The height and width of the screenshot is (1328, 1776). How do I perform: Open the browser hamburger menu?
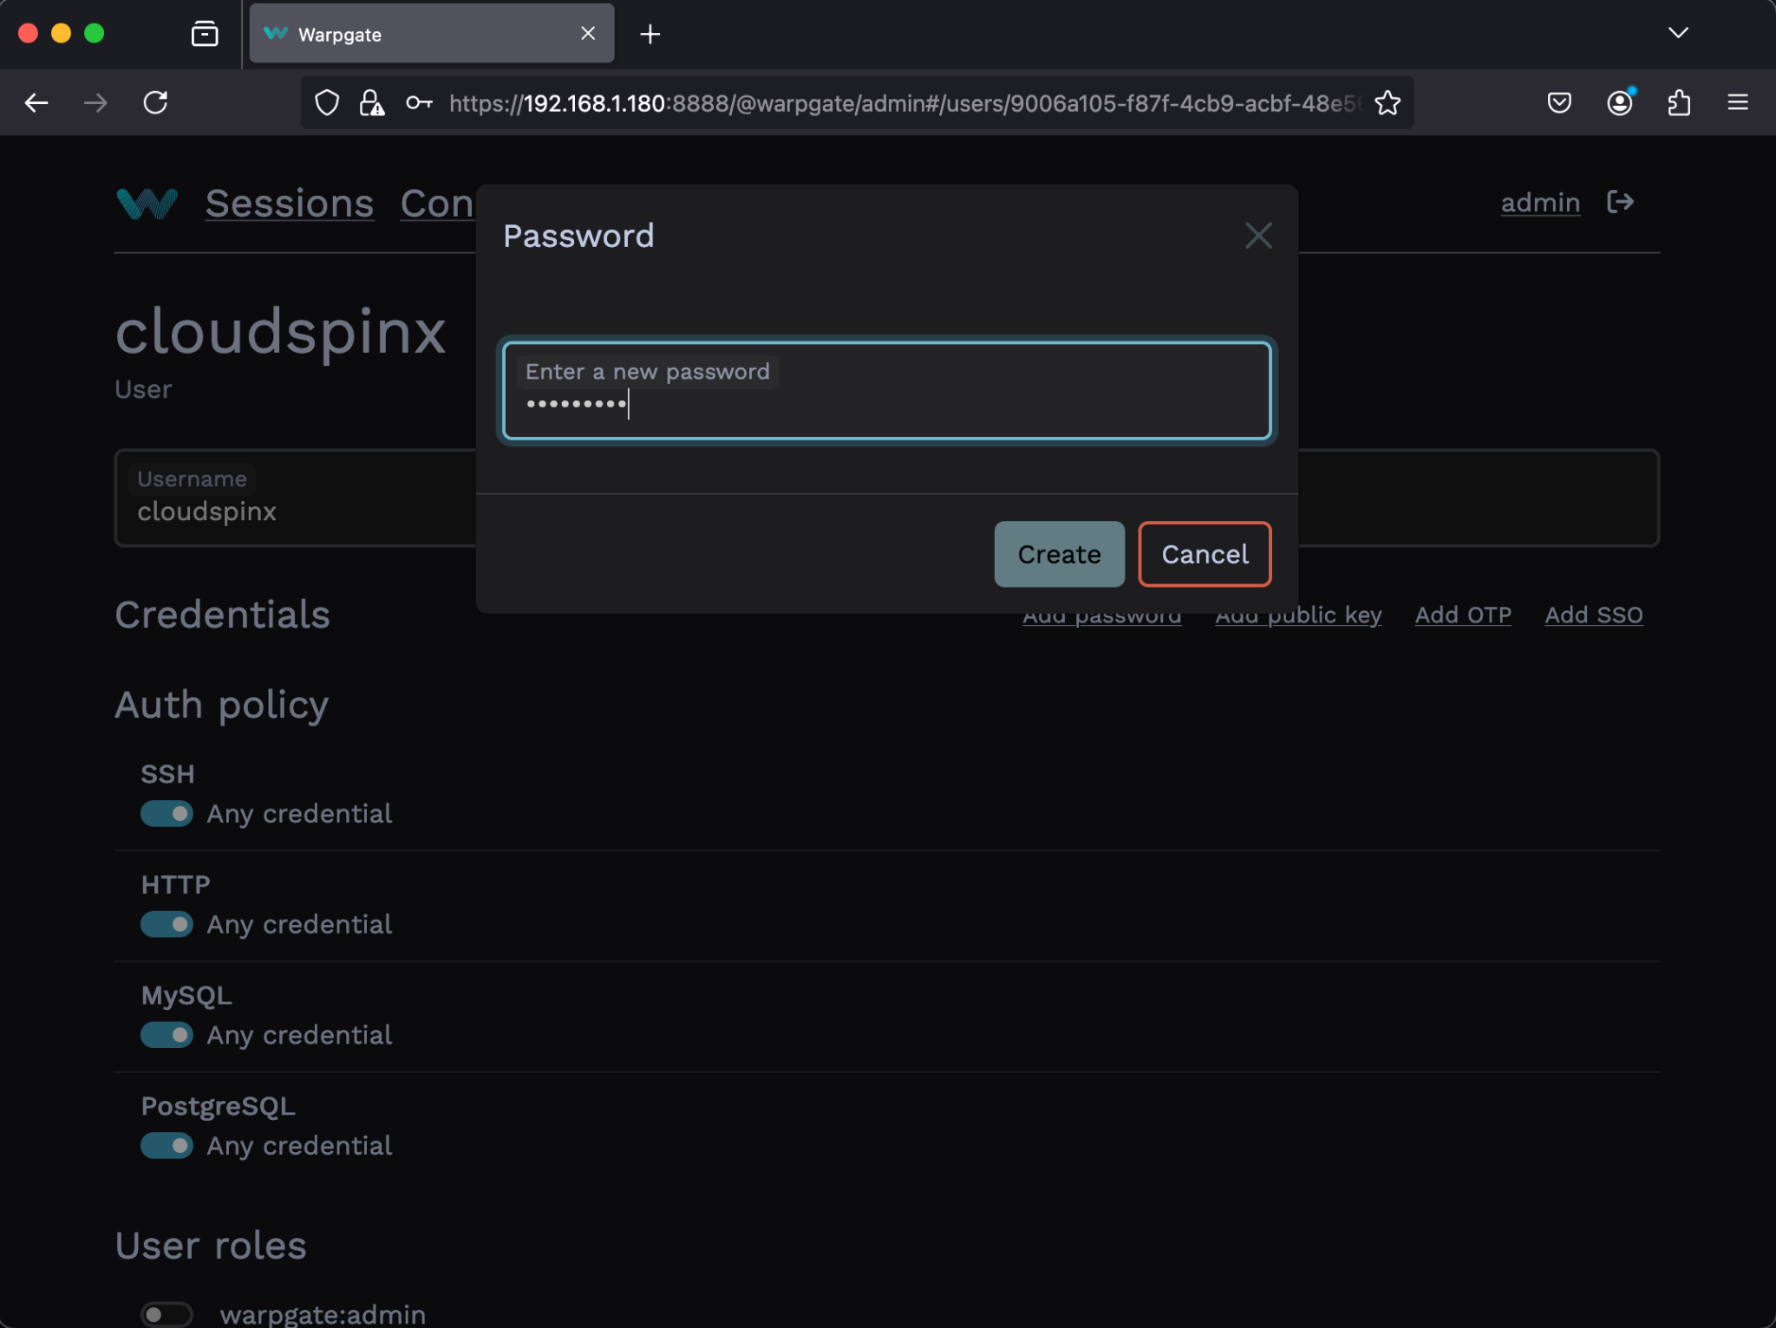(x=1738, y=102)
